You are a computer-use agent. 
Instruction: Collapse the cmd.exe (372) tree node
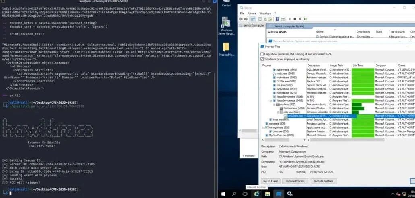pyautogui.click(x=274, y=104)
